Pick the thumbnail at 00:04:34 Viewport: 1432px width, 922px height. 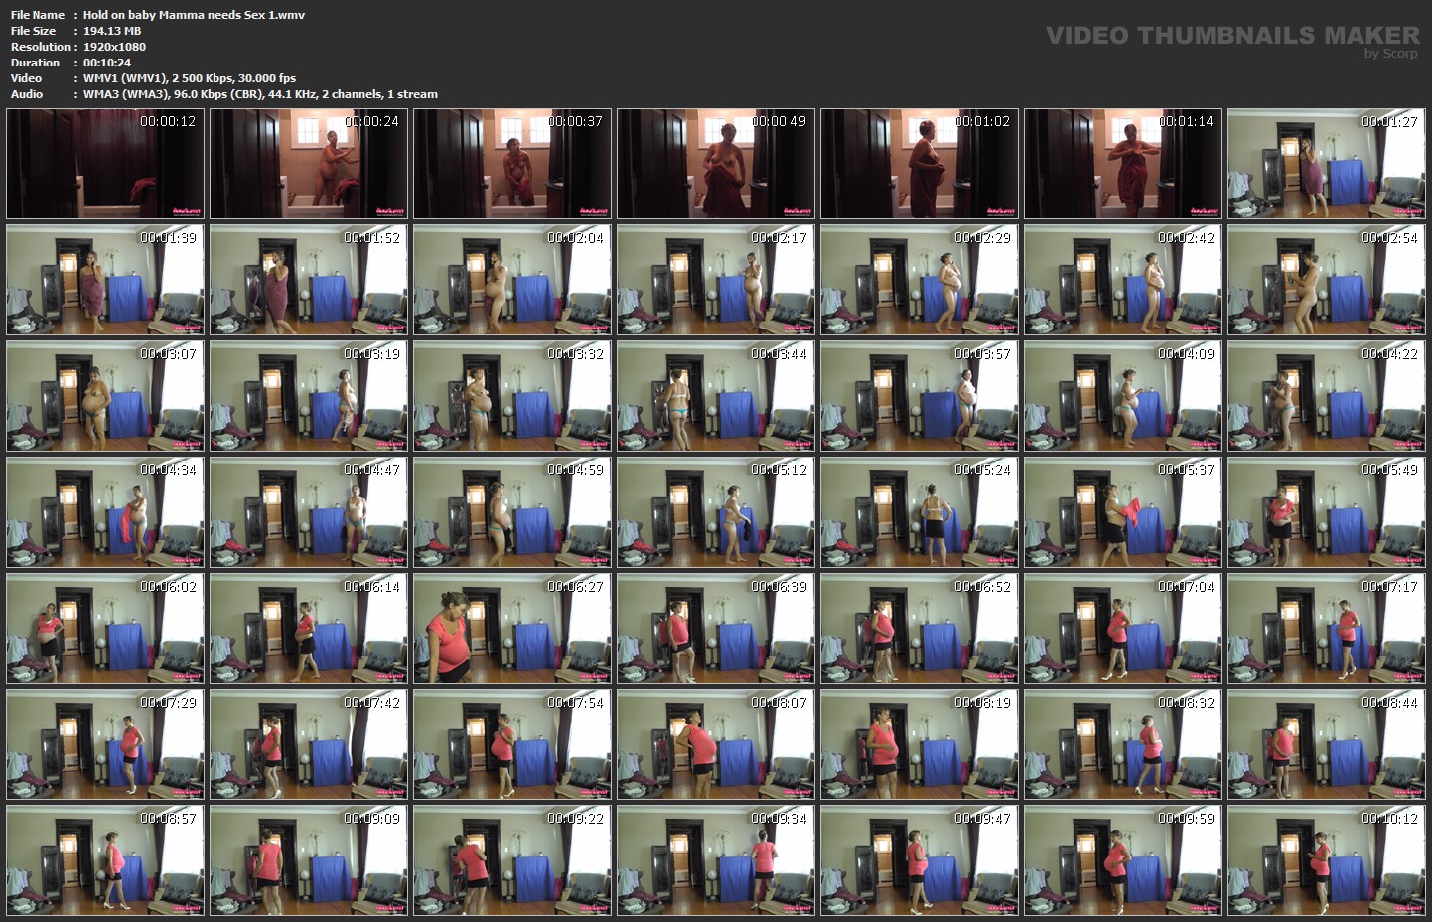click(105, 512)
